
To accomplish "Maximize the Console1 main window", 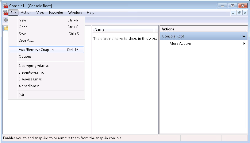I will [233, 6].
